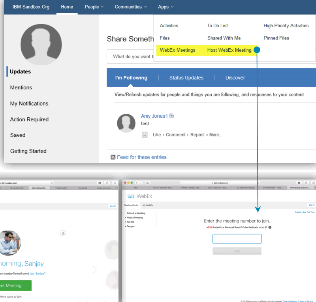
Task: Switch to I'm Following tab
Action: pos(131,77)
